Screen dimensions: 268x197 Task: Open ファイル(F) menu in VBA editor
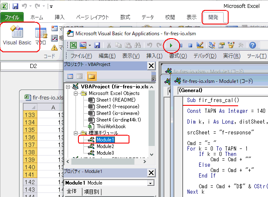pyautogui.click(x=81, y=56)
